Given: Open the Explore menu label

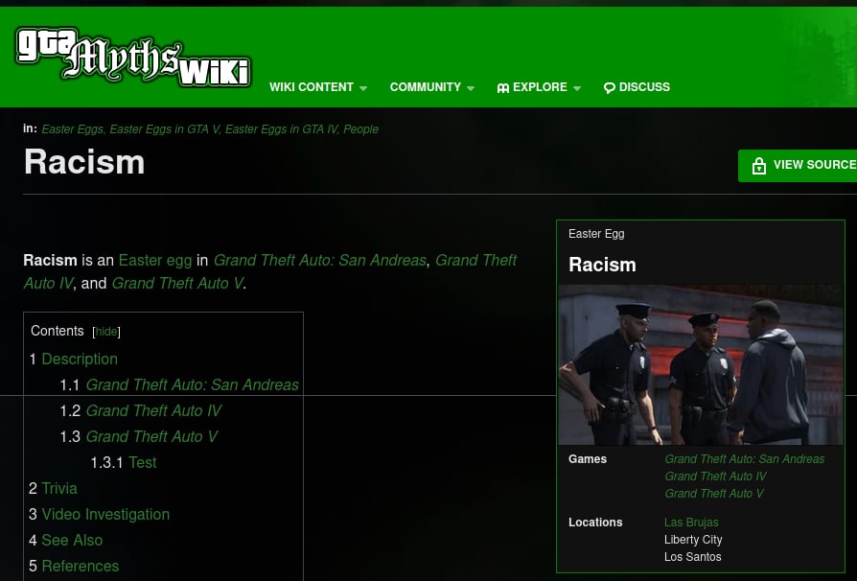Looking at the screenshot, I should 540,87.
